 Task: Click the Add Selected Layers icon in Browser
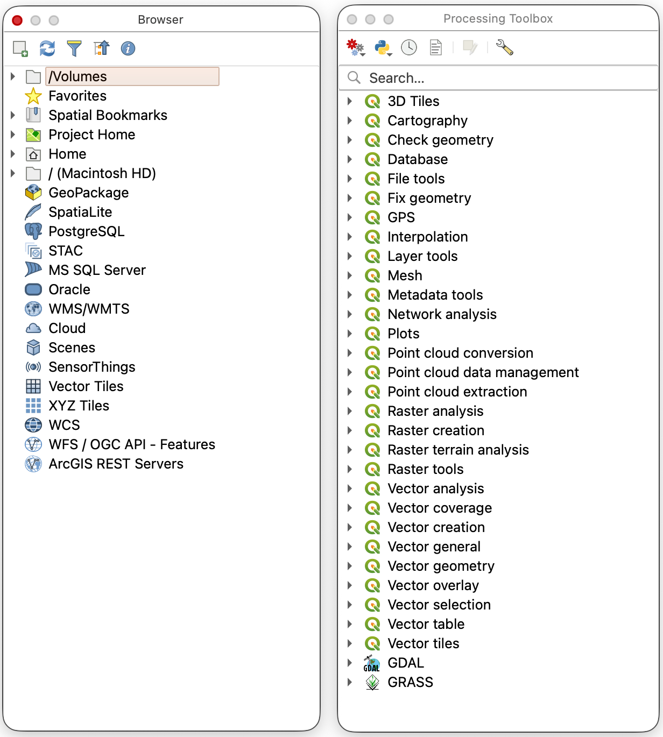click(x=20, y=49)
